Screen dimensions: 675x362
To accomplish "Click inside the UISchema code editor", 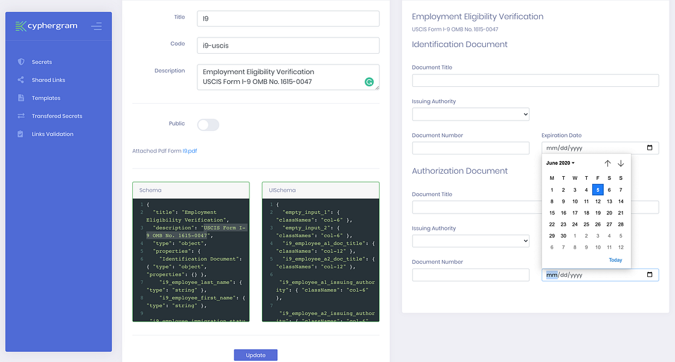I will coord(321,259).
